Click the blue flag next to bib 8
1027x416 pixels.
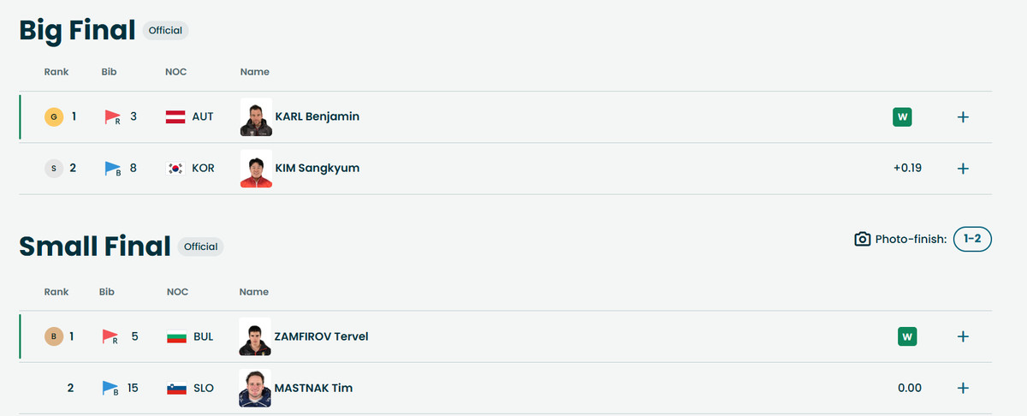[112, 169]
